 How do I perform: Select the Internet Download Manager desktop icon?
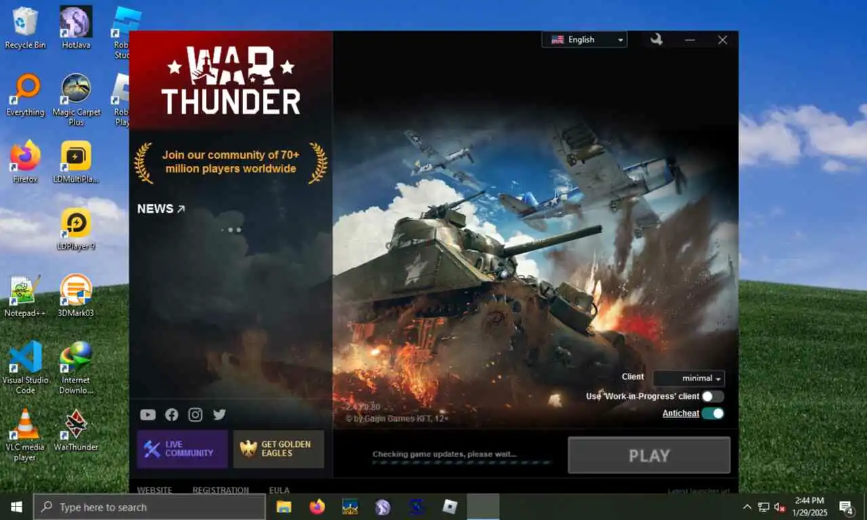click(x=76, y=368)
